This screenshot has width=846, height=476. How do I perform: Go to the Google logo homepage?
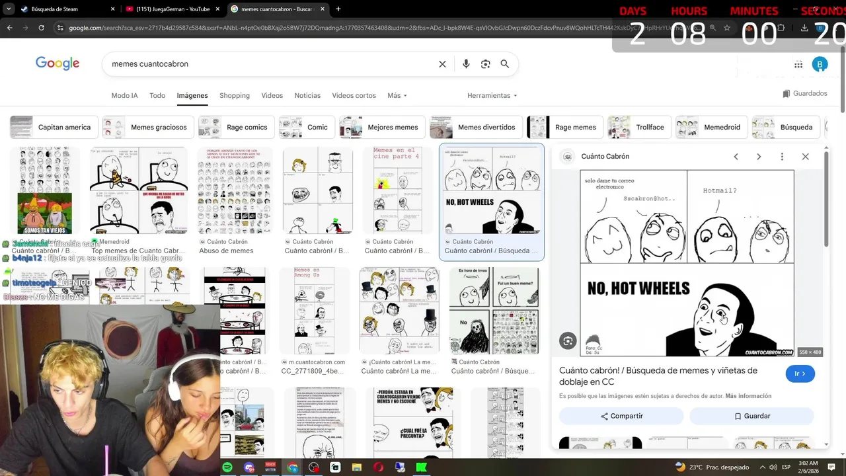click(x=58, y=63)
